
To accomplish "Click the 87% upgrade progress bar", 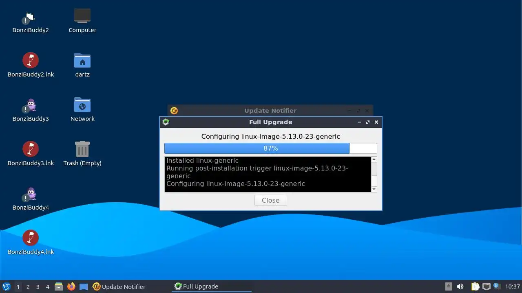I will coord(271,148).
